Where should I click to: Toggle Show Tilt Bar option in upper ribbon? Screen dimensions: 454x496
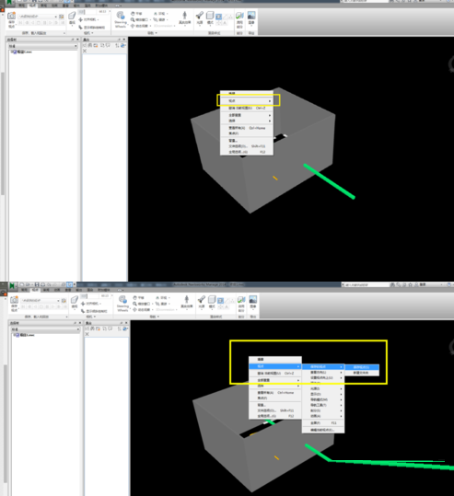93,28
